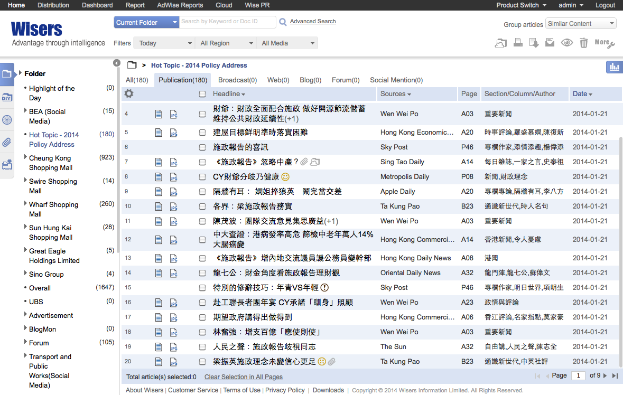Tick the select-all checkbox in Headline header

click(x=202, y=94)
